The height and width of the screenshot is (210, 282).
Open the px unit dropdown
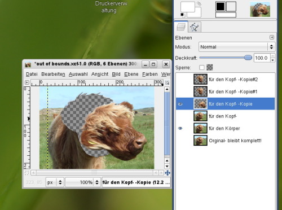click(x=55, y=182)
